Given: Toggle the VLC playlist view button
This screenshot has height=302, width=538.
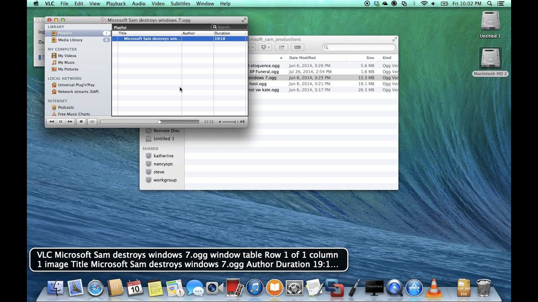Looking at the screenshot, I should (92, 122).
